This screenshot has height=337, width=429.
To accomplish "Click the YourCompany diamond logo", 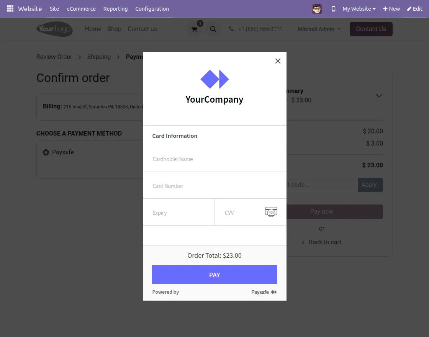I will (x=215, y=79).
